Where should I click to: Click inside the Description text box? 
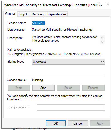point(66,40)
